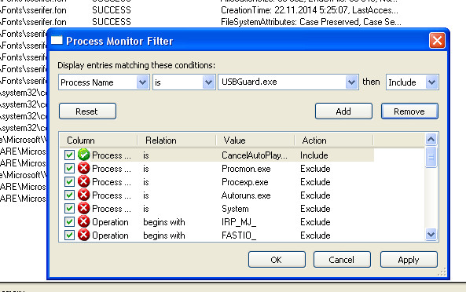
Task: Close the Process Monitor Filter dialog
Action: click(x=437, y=40)
